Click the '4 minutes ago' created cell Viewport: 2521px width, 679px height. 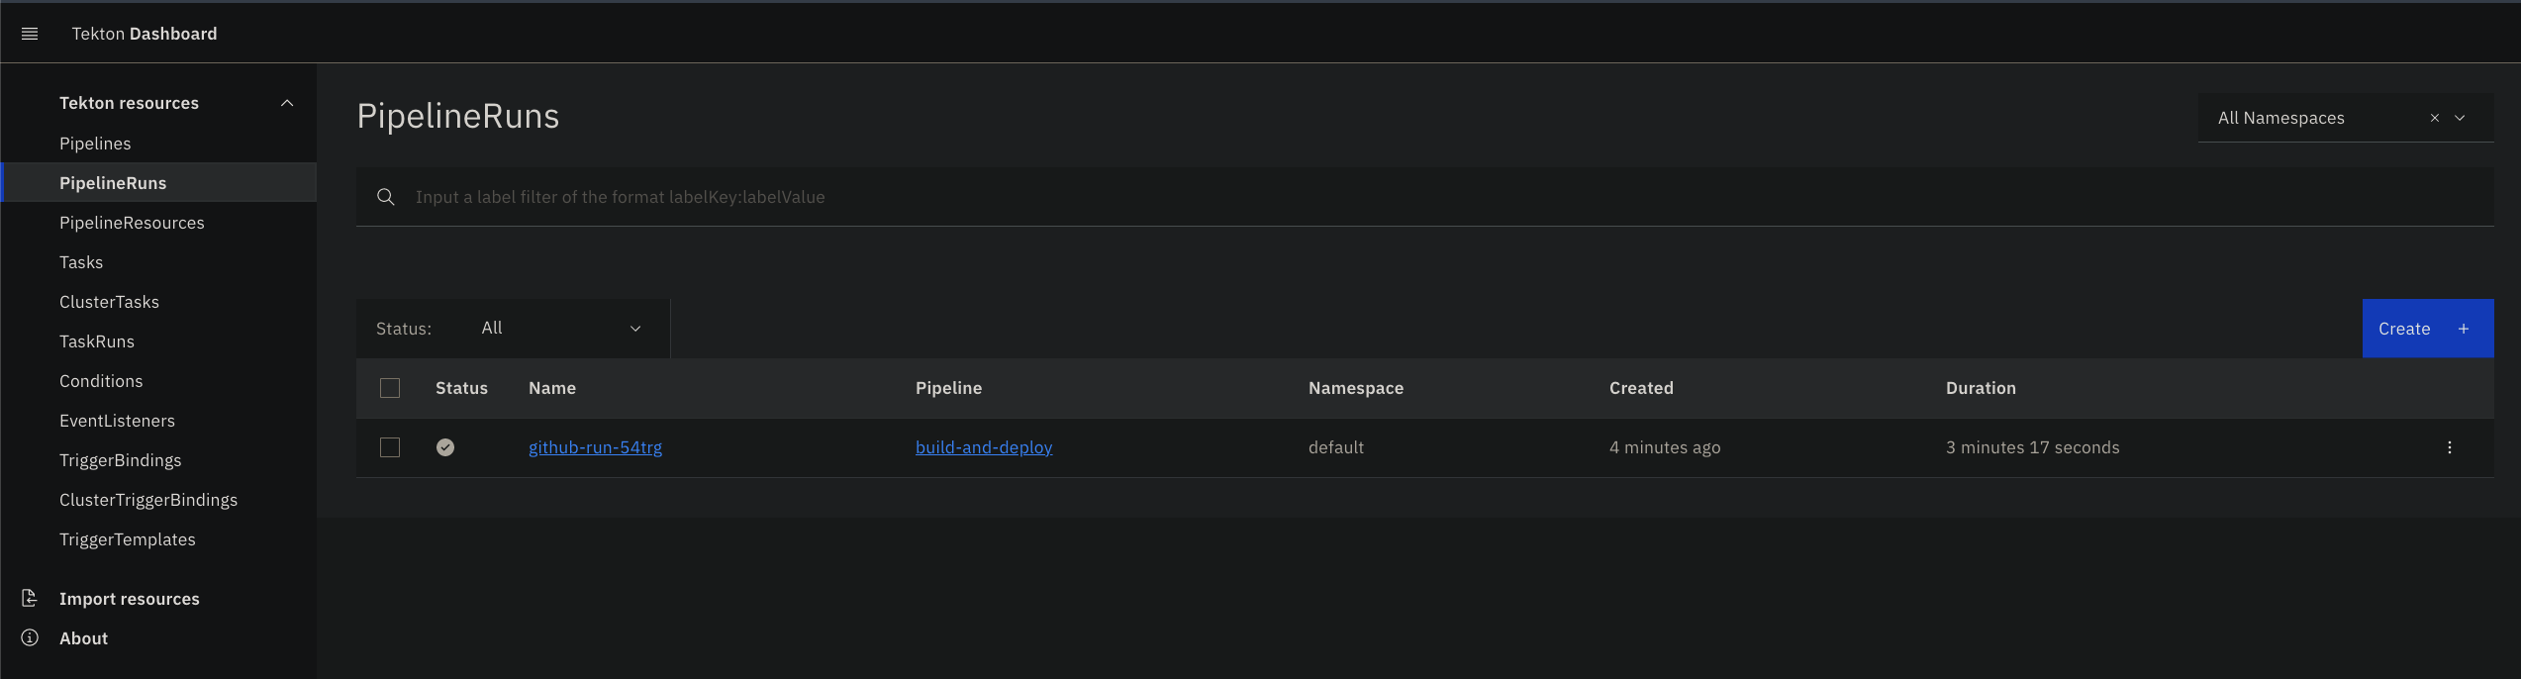(x=1665, y=447)
